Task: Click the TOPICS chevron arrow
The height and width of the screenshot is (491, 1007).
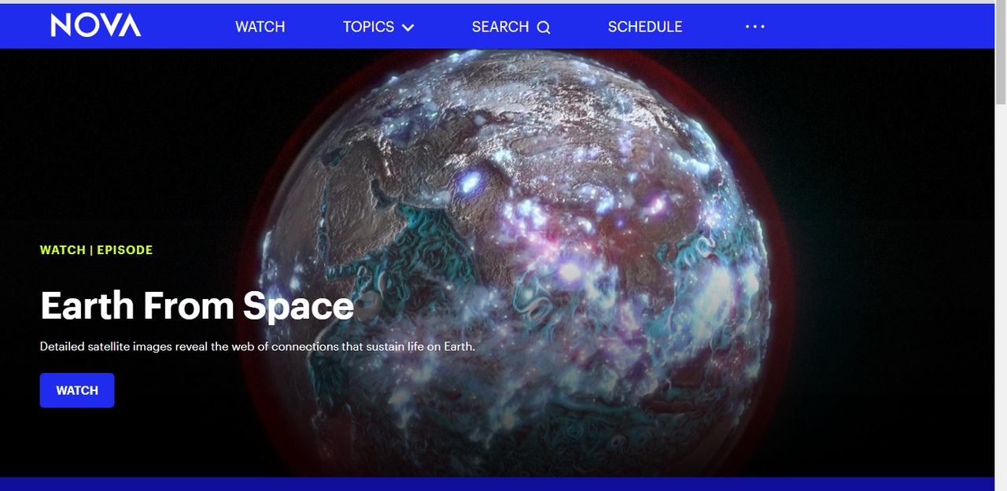Action: (408, 28)
